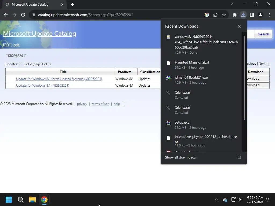Open the help link in the footer
This screenshot has height=206, width=275.
117,104
